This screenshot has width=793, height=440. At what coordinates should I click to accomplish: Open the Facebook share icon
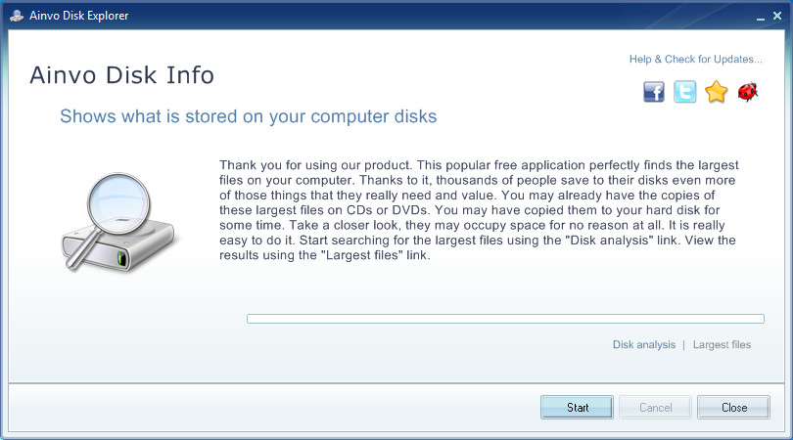[x=654, y=93]
